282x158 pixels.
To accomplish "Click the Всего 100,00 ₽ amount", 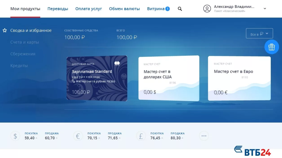I will (127, 37).
